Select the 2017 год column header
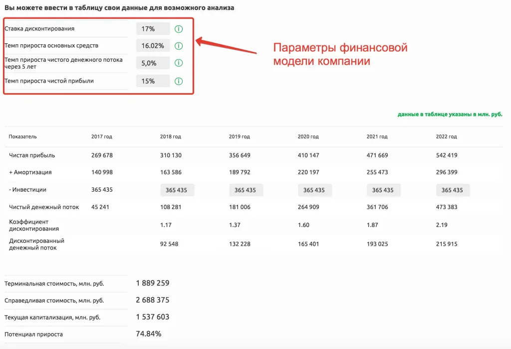Image resolution: width=511 pixels, height=349 pixels. [x=102, y=137]
